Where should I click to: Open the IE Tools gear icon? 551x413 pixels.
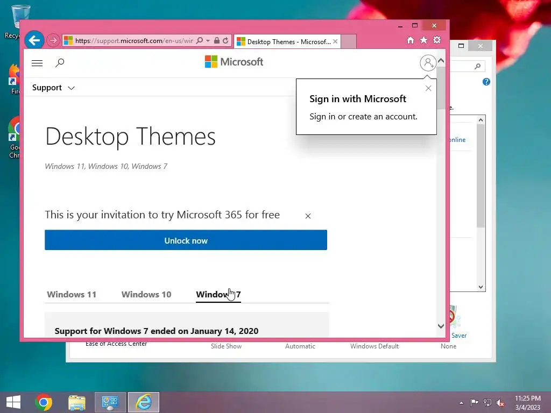(x=437, y=40)
